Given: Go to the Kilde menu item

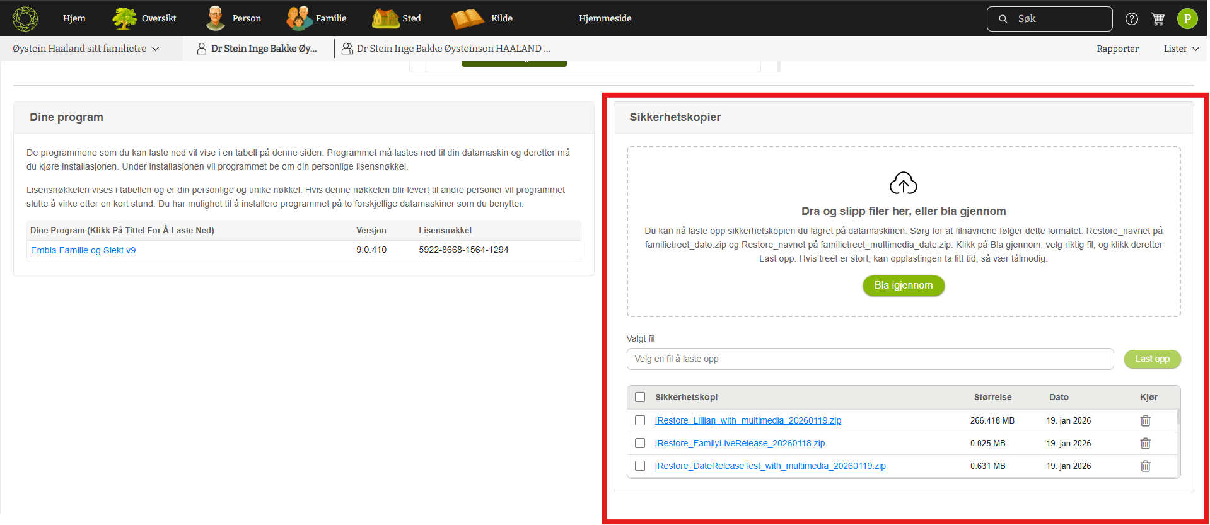Looking at the screenshot, I should (x=482, y=18).
